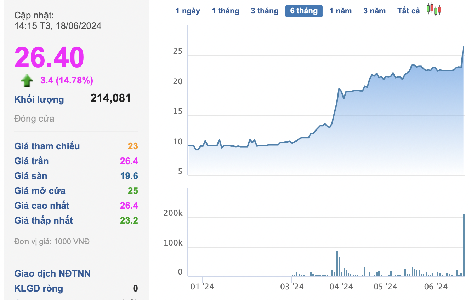Click the 05 '24 date axis label
Viewport: 471px width, 300px height.
pos(386,286)
